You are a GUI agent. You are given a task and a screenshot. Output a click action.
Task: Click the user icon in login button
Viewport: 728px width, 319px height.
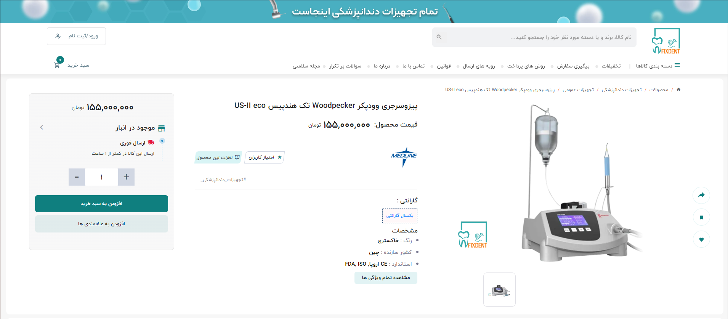[x=58, y=36]
